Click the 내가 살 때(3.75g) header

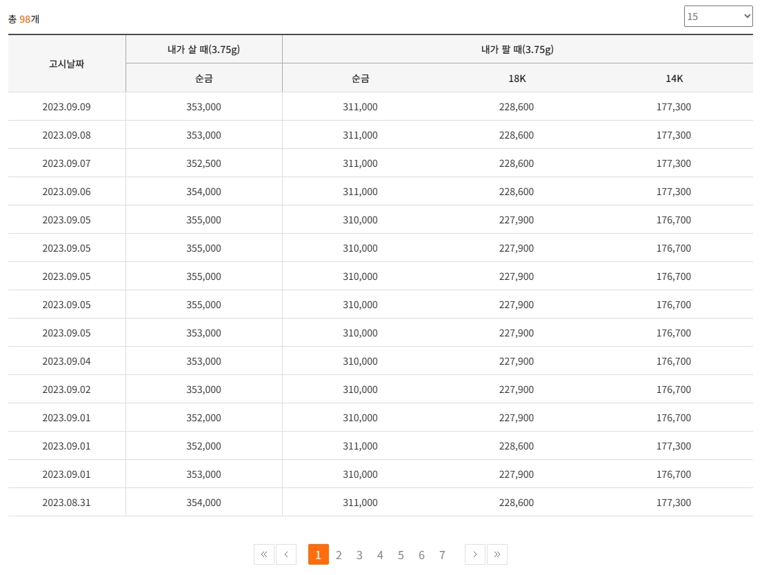pos(203,49)
